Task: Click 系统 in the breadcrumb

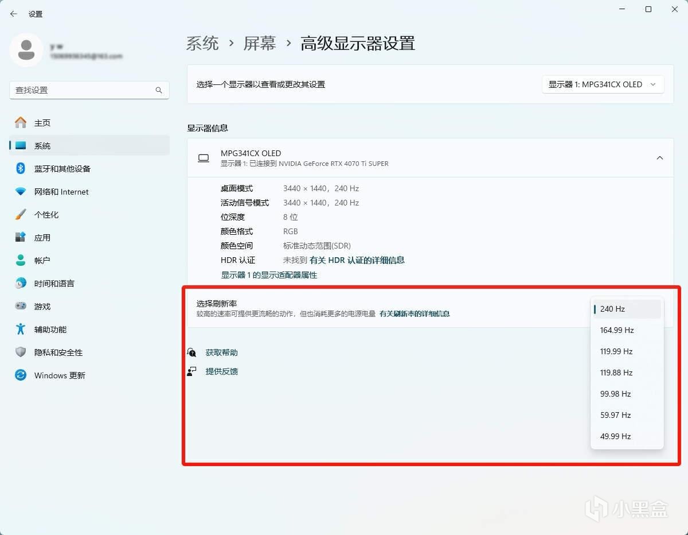Action: pyautogui.click(x=202, y=44)
